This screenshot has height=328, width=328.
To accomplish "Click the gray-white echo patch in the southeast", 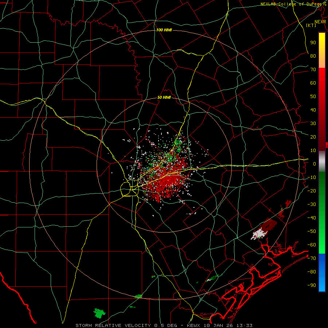I will pos(258,234).
